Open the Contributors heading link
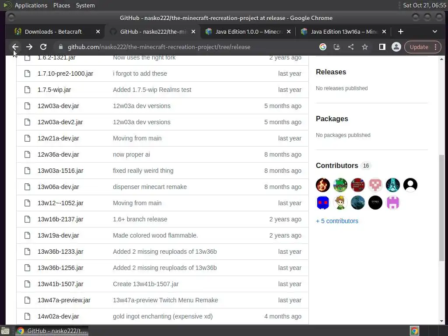Viewport: 448px width, 336px height. point(337,166)
